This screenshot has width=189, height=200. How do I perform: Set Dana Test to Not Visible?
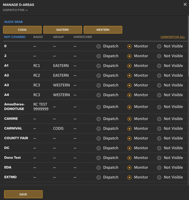click(x=159, y=158)
